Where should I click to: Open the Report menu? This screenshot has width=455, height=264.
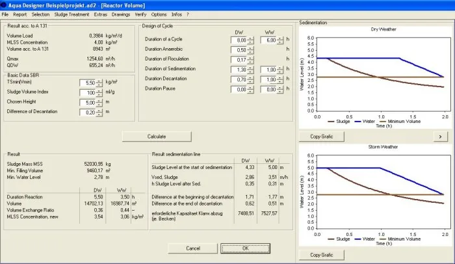(19, 14)
